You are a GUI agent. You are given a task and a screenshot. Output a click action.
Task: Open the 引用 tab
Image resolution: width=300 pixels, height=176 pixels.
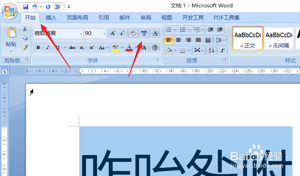click(x=104, y=18)
